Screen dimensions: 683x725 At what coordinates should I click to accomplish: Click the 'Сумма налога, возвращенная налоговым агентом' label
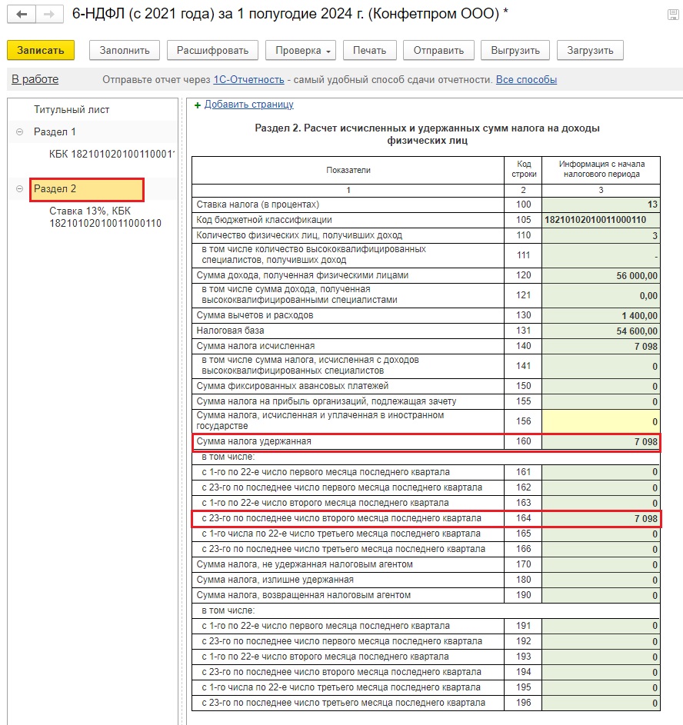coord(303,595)
